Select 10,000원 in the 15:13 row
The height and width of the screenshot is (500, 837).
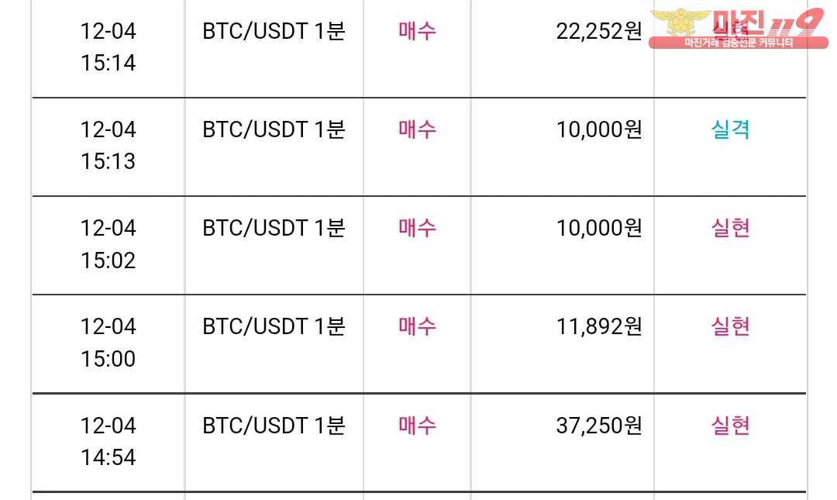pyautogui.click(x=599, y=129)
